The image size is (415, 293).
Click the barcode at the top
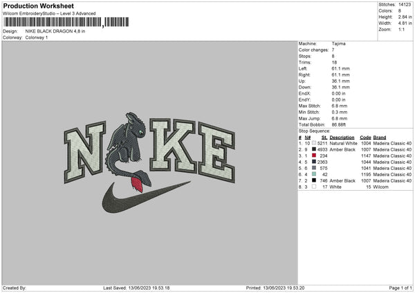(66, 22)
